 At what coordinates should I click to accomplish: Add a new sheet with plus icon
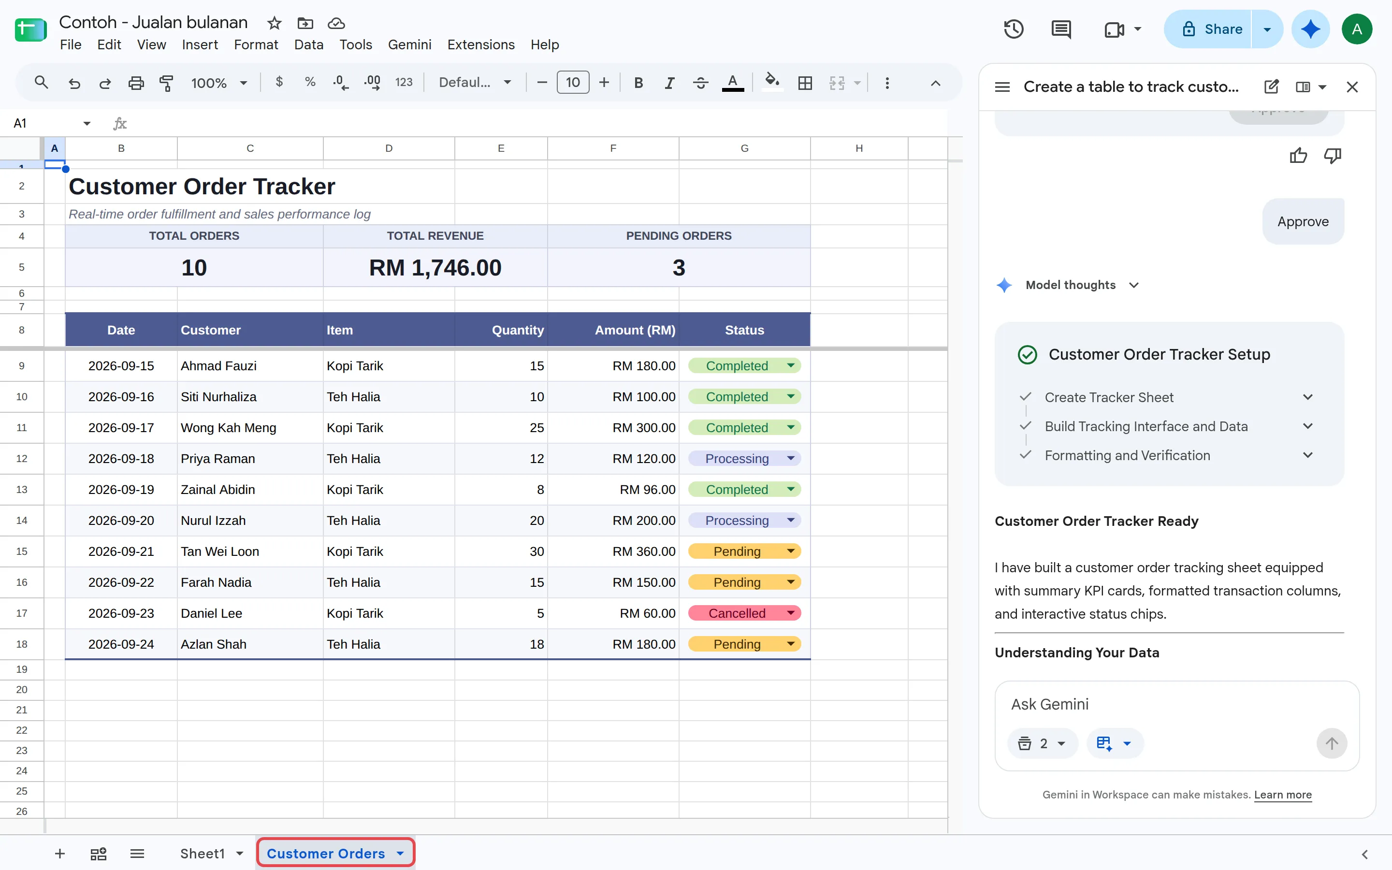click(60, 853)
